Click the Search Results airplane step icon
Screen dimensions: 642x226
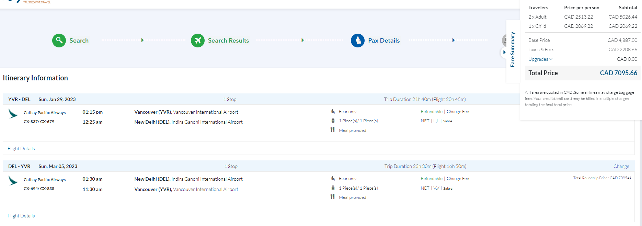click(x=198, y=41)
